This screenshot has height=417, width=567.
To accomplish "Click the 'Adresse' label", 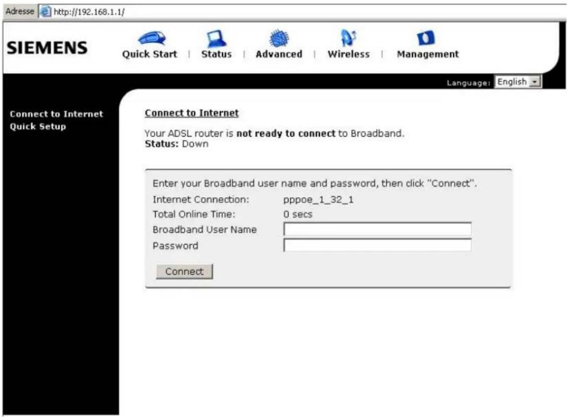I will coord(20,11).
